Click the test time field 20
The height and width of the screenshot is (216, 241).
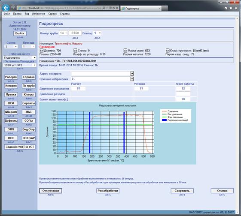click(183, 99)
